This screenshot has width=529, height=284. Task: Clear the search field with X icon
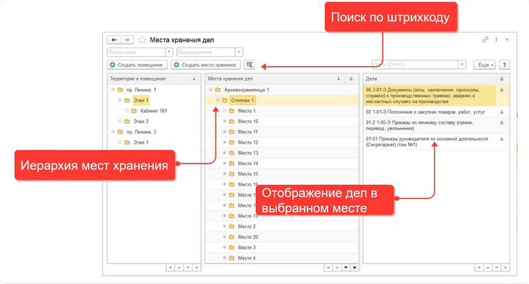pos(462,65)
